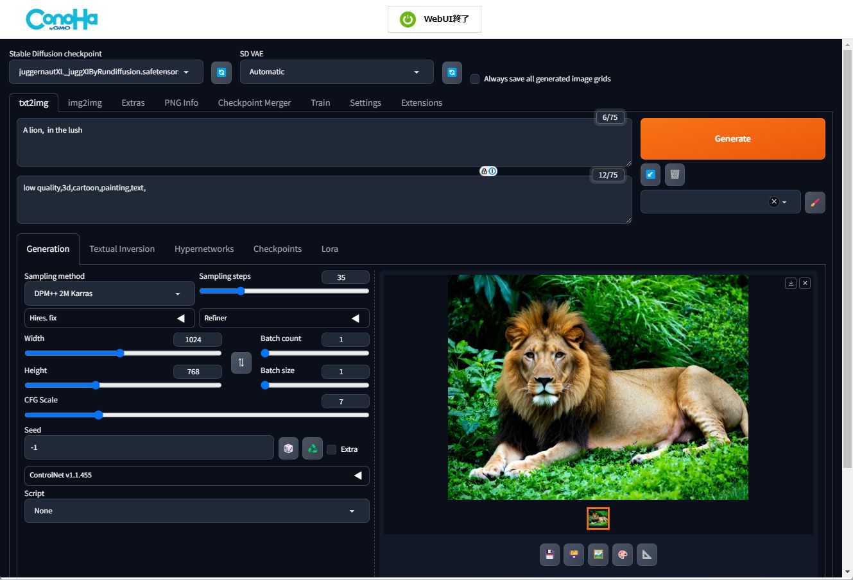Open the Sampling method dropdown
Image resolution: width=853 pixels, height=580 pixels.
[110, 294]
